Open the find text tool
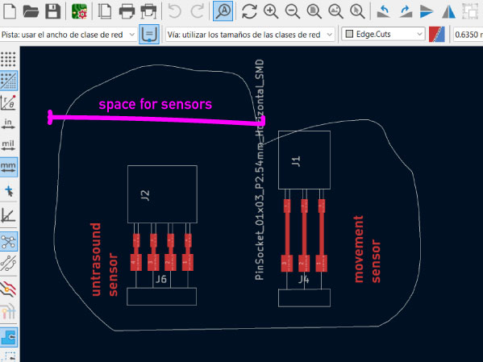This screenshot has height=362, width=483. [223, 10]
